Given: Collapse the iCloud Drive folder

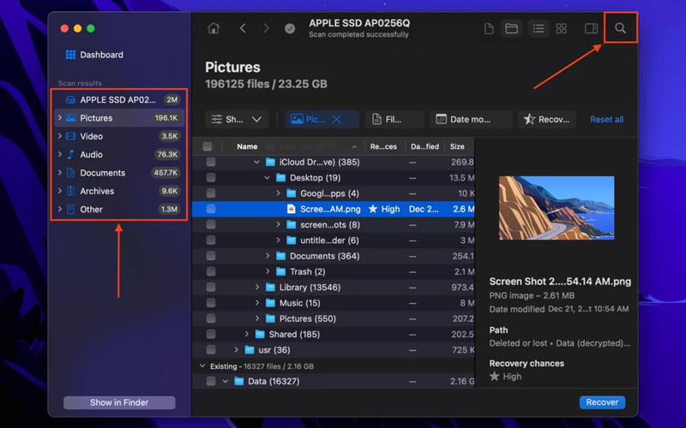Looking at the screenshot, I should [256, 162].
